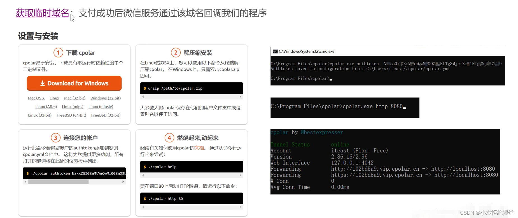This screenshot has width=518, height=218.
Task: Click right scroll arrow under cpolar http 80
Action: (x=240, y=207)
